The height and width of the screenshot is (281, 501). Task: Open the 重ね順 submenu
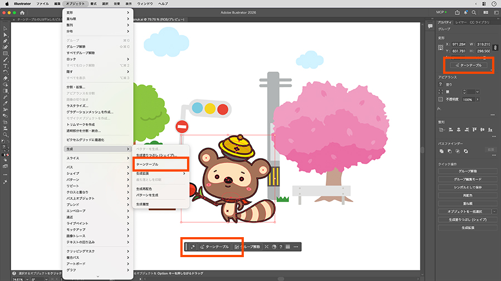(97, 19)
